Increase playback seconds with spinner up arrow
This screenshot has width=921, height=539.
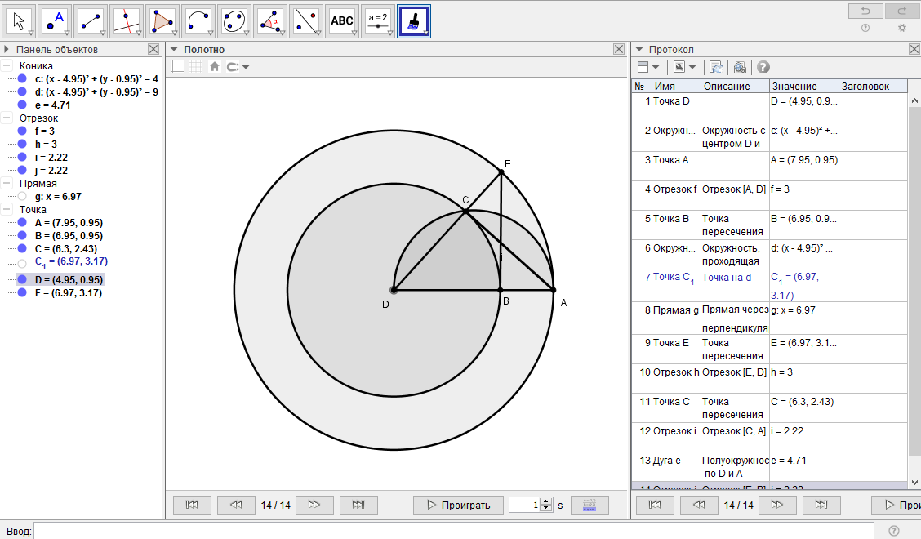pyautogui.click(x=546, y=501)
